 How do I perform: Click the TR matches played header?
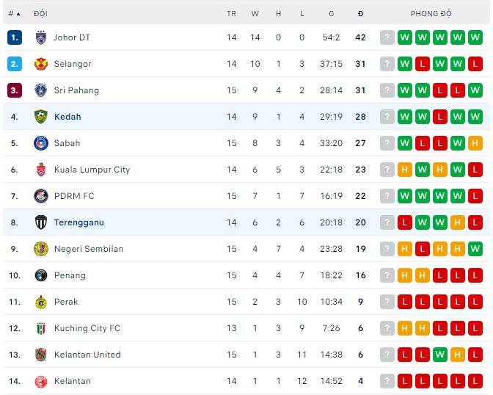tap(232, 13)
